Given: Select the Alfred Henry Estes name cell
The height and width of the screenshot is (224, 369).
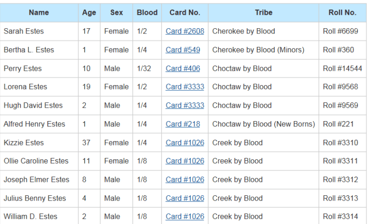Looking at the screenshot, I should click(34, 124).
